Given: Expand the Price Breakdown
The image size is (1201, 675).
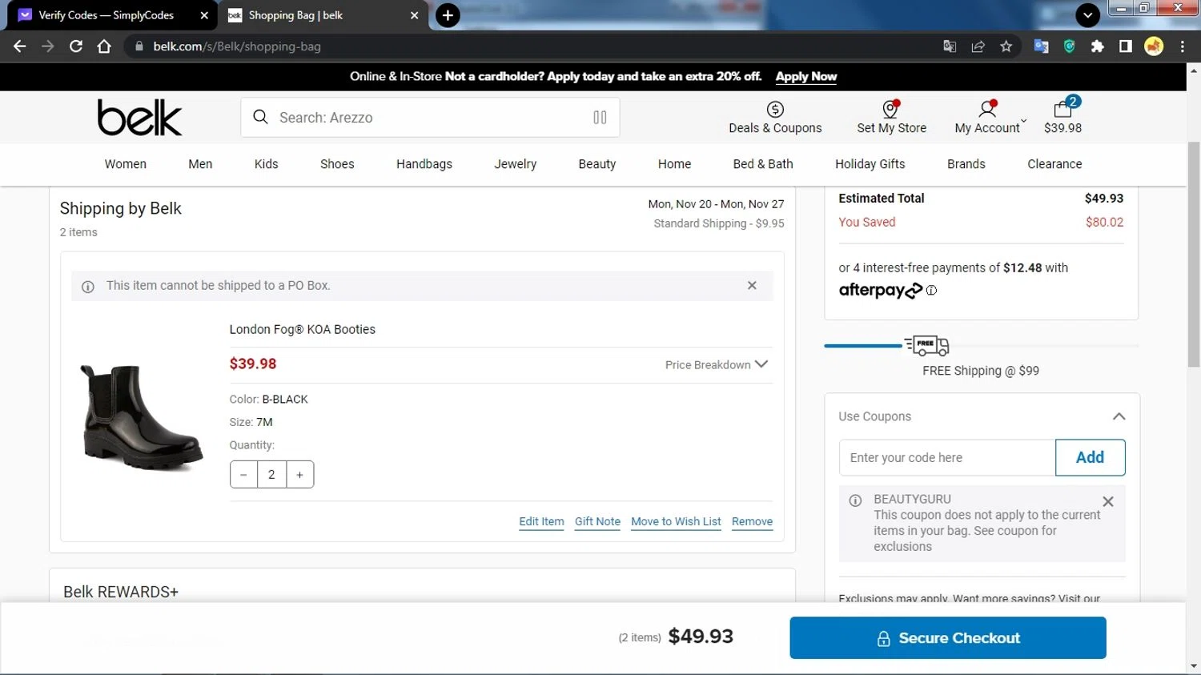Looking at the screenshot, I should coord(717,364).
